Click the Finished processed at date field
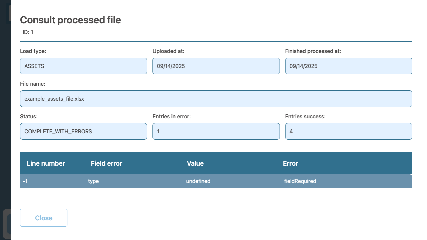427x240 pixels. click(349, 66)
